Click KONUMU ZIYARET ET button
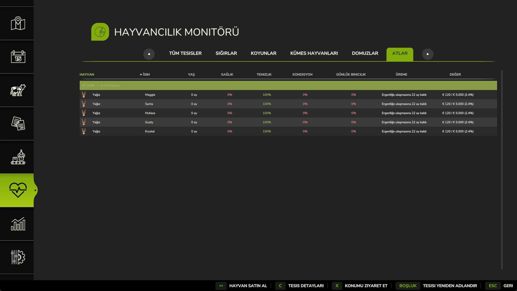 point(360,286)
